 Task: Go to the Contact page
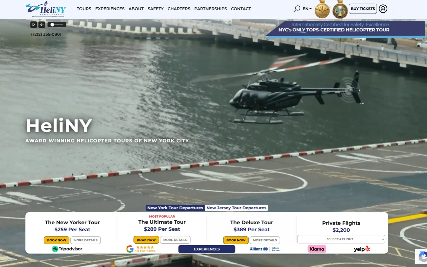(241, 9)
